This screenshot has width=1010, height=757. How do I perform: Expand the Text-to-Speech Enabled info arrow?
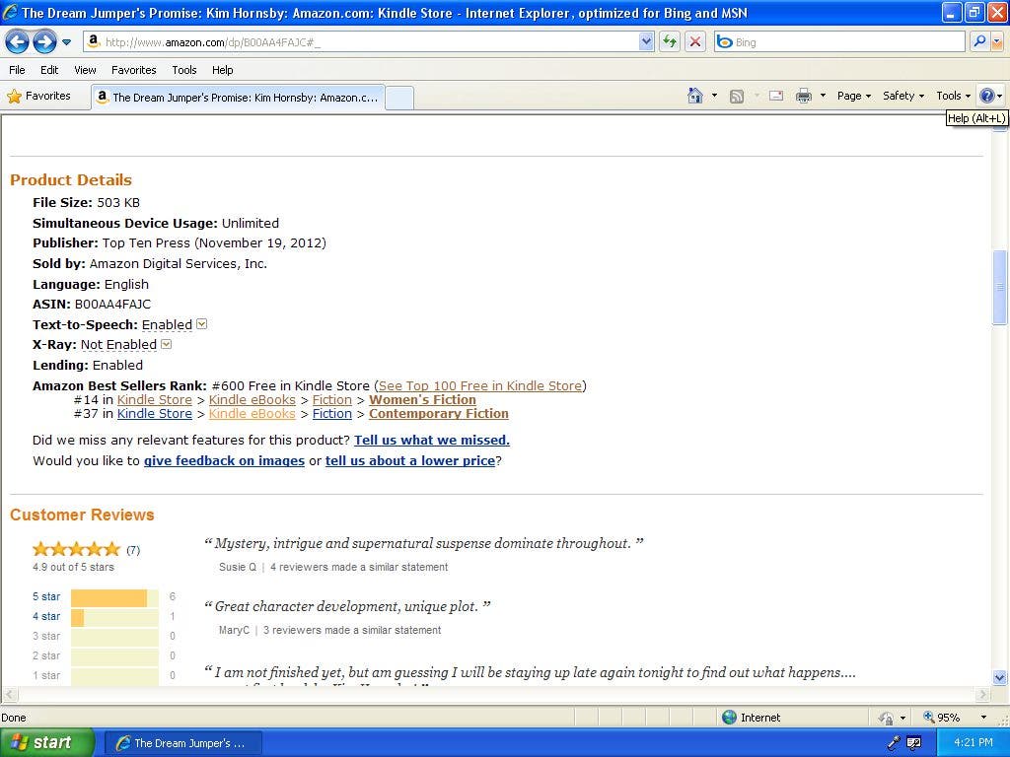click(202, 324)
